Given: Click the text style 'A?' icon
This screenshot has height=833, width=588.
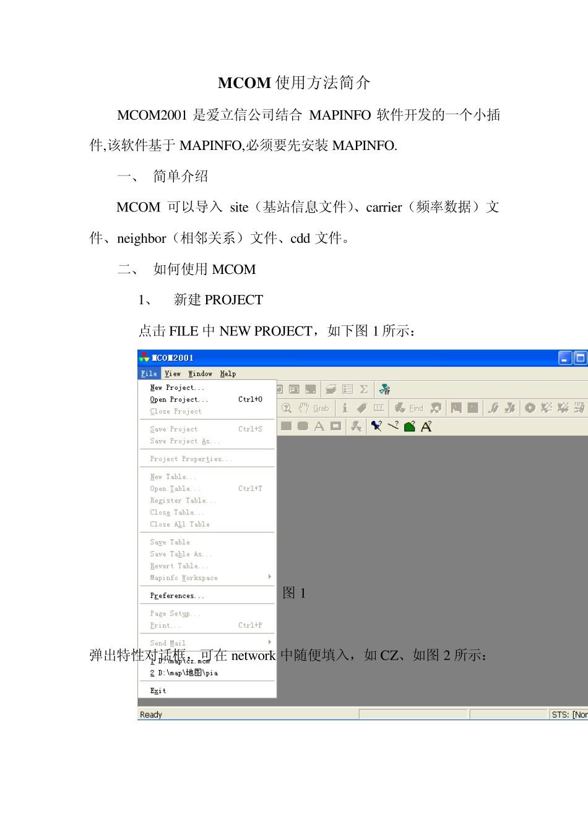Looking at the screenshot, I should 426,426.
